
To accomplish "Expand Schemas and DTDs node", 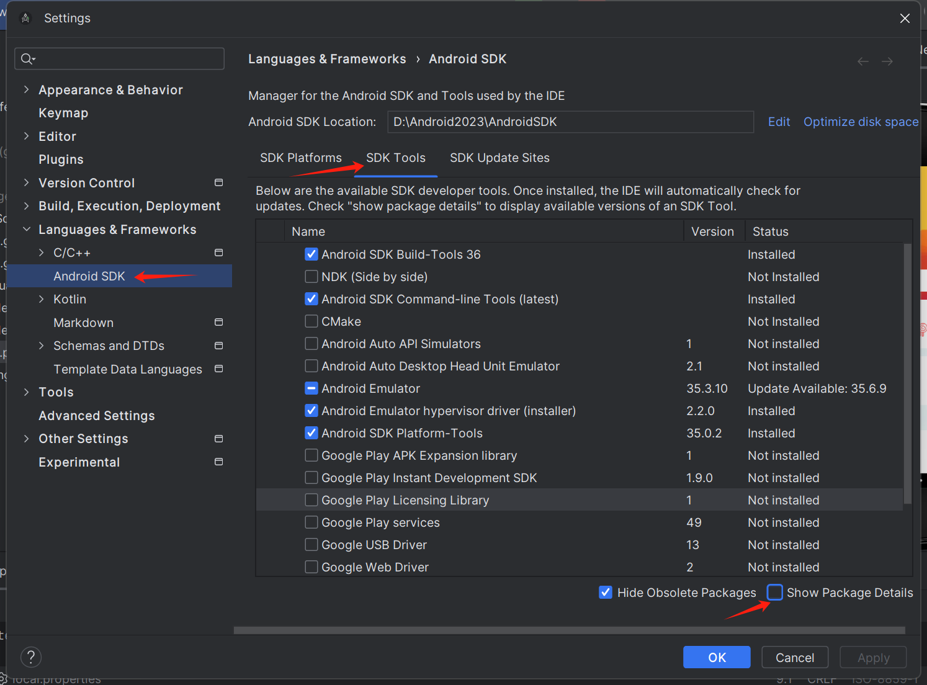I will [41, 346].
